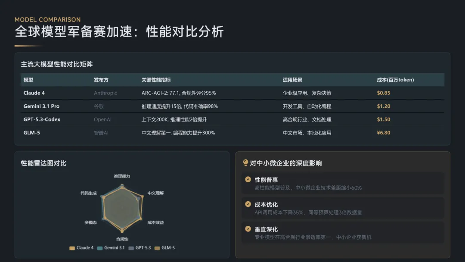465x262 pixels.
Task: Click the 成本(百万token) column header
Action: click(395, 80)
